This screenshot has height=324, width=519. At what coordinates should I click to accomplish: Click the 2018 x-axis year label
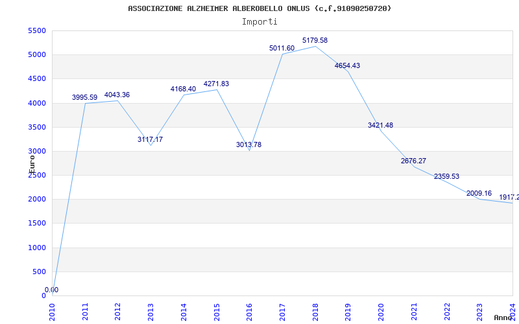tap(315, 312)
